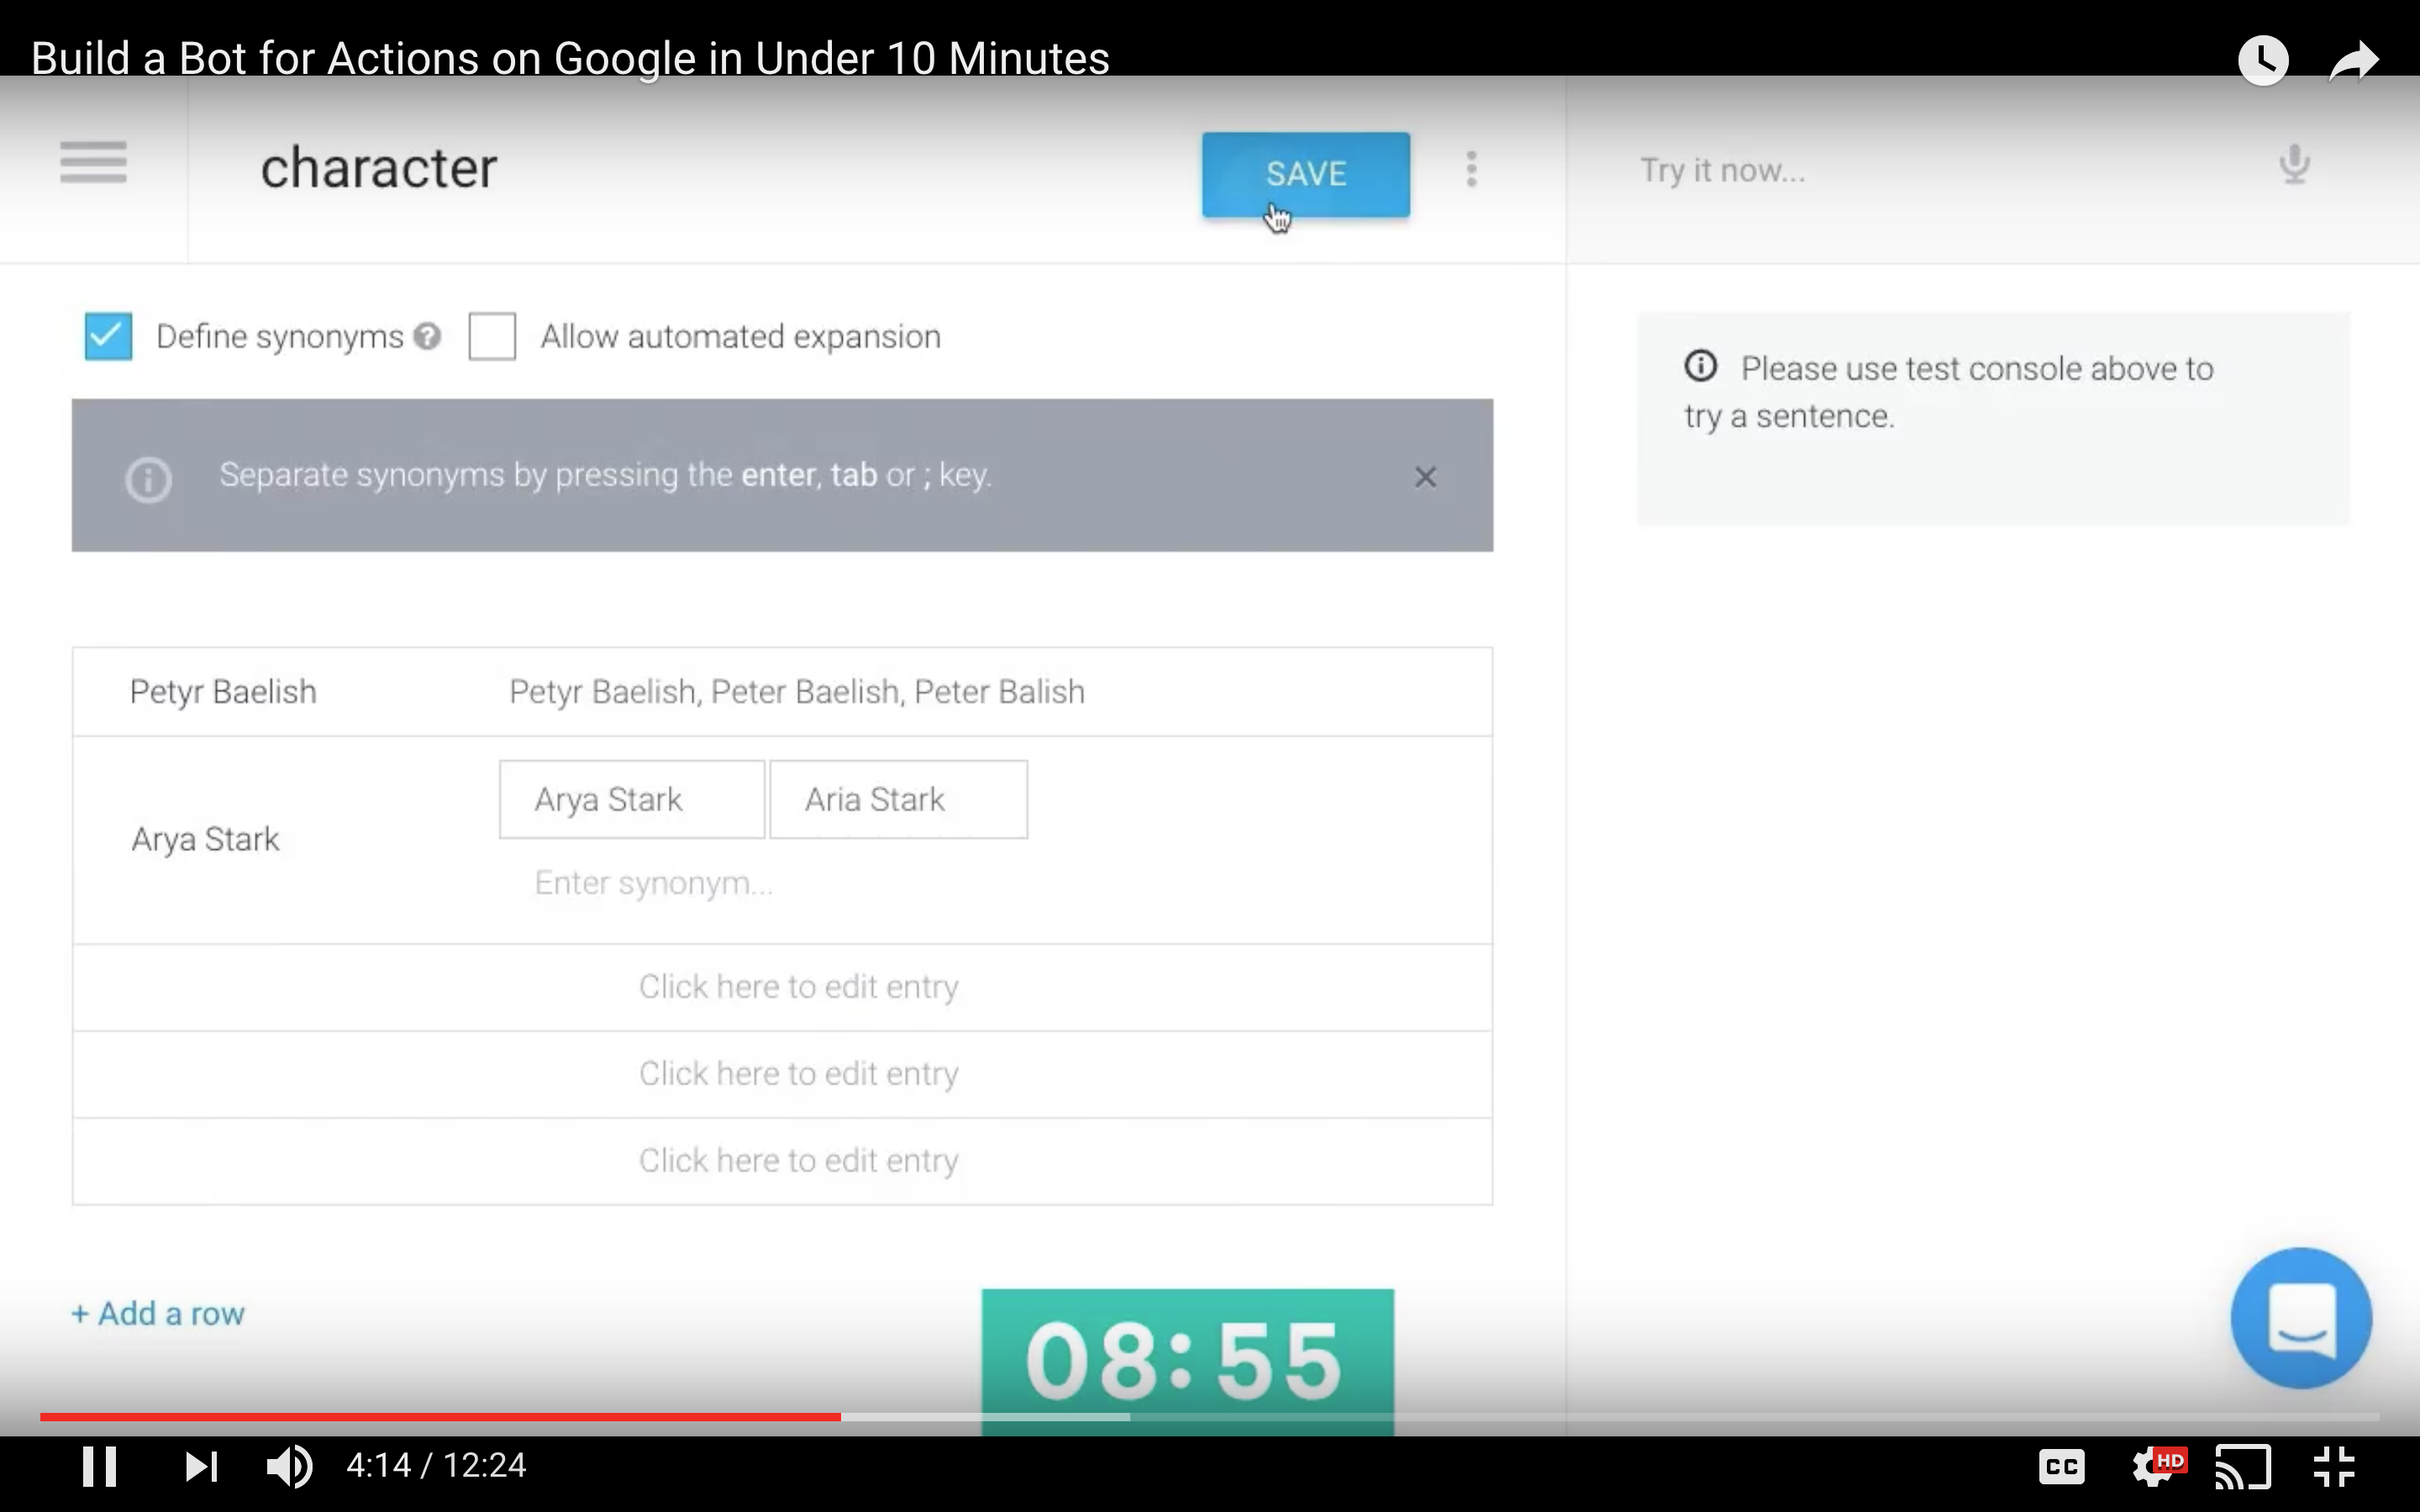
Task: Click the second Click here to edit entry row
Action: tap(782, 1074)
